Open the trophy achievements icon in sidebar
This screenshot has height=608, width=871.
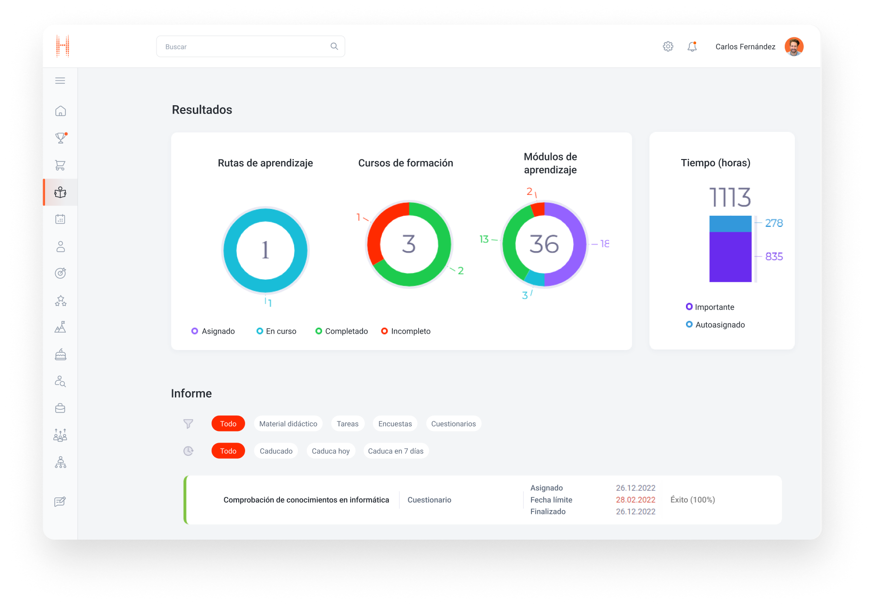(61, 138)
